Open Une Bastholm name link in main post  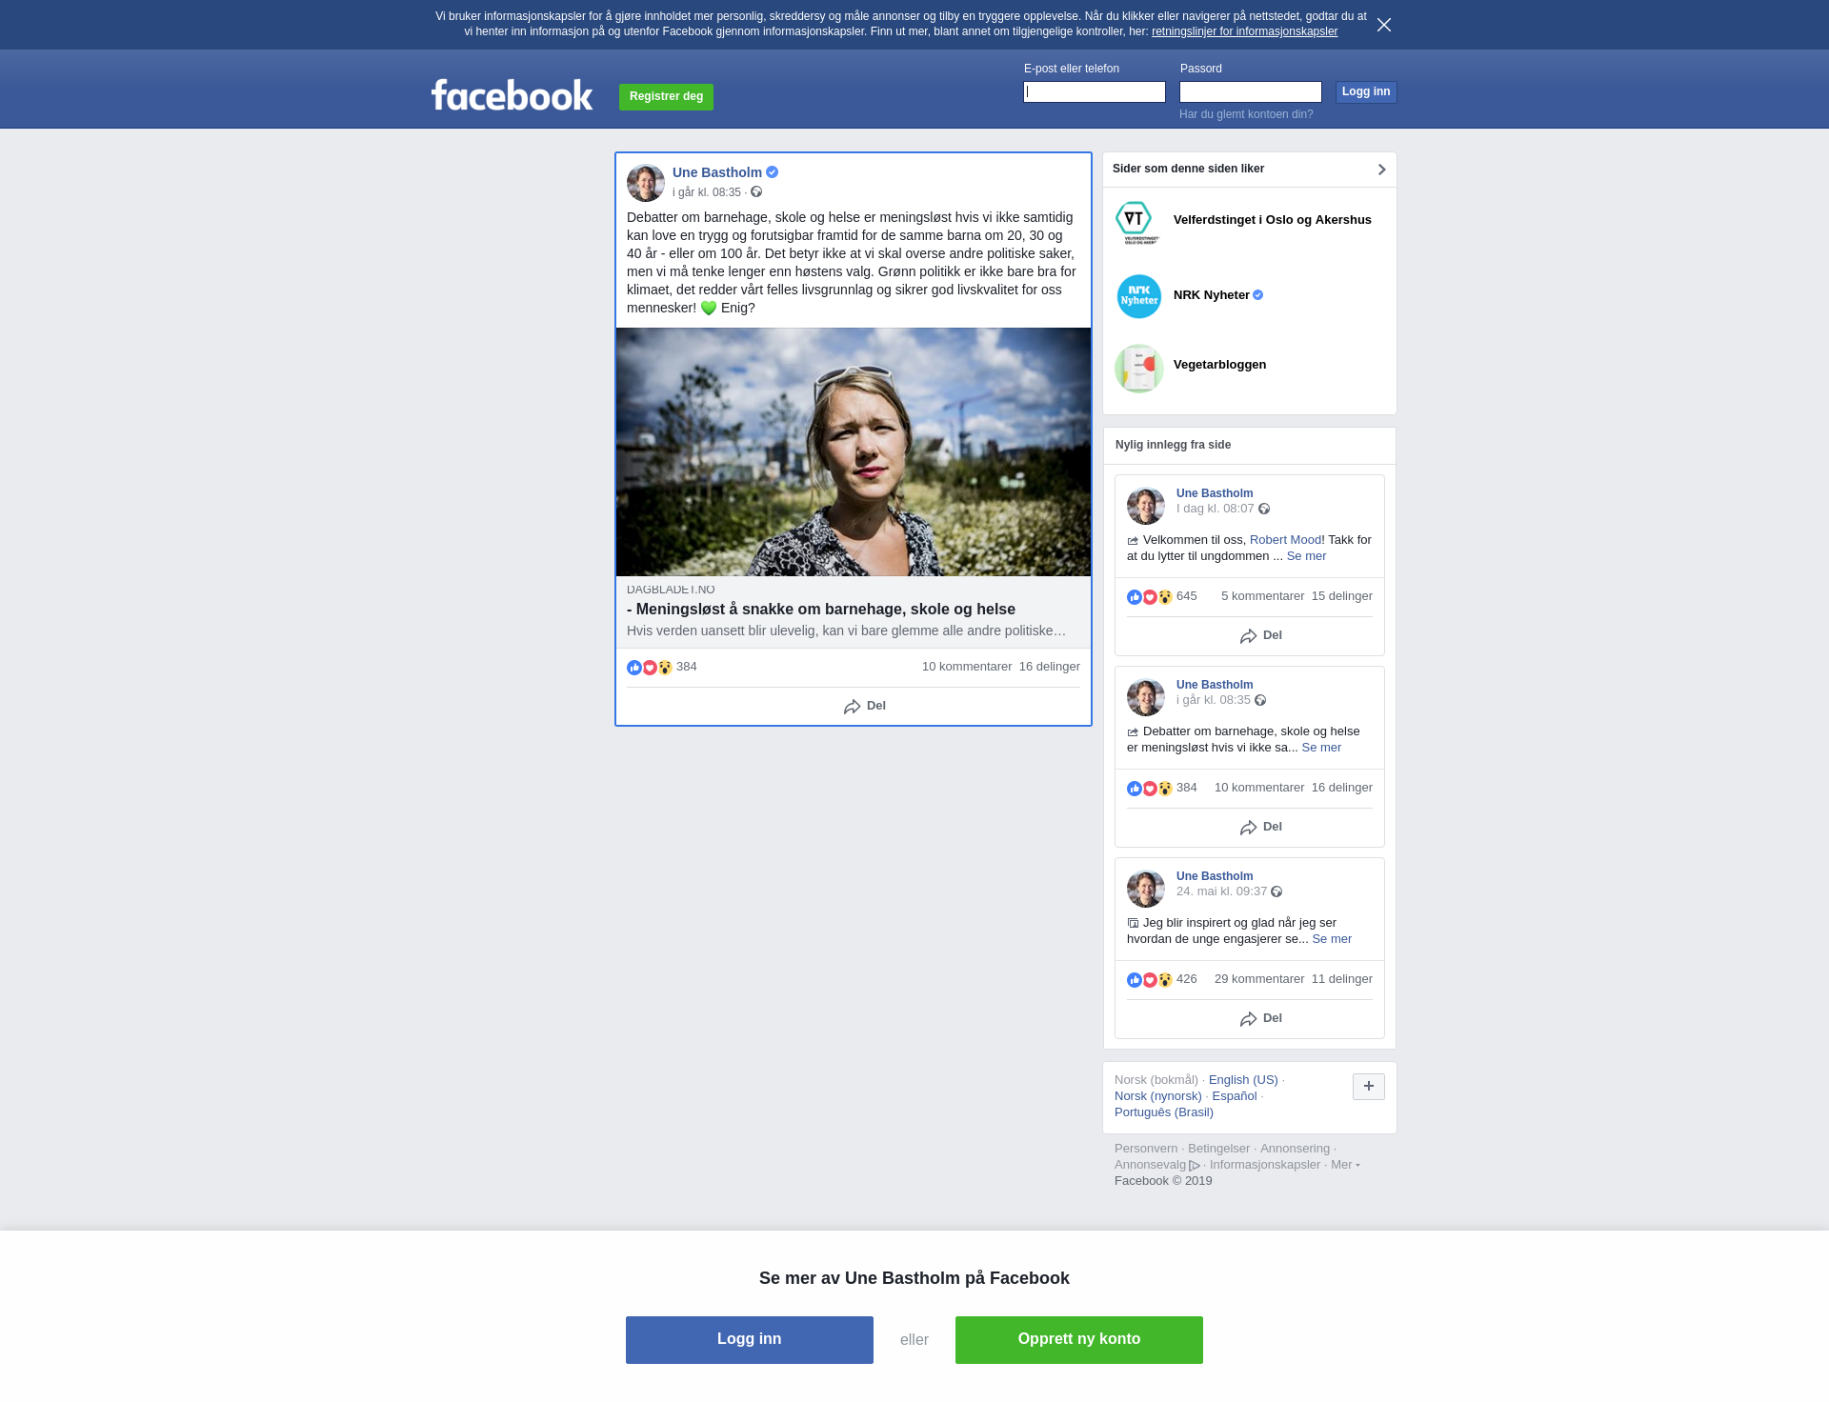click(x=717, y=172)
